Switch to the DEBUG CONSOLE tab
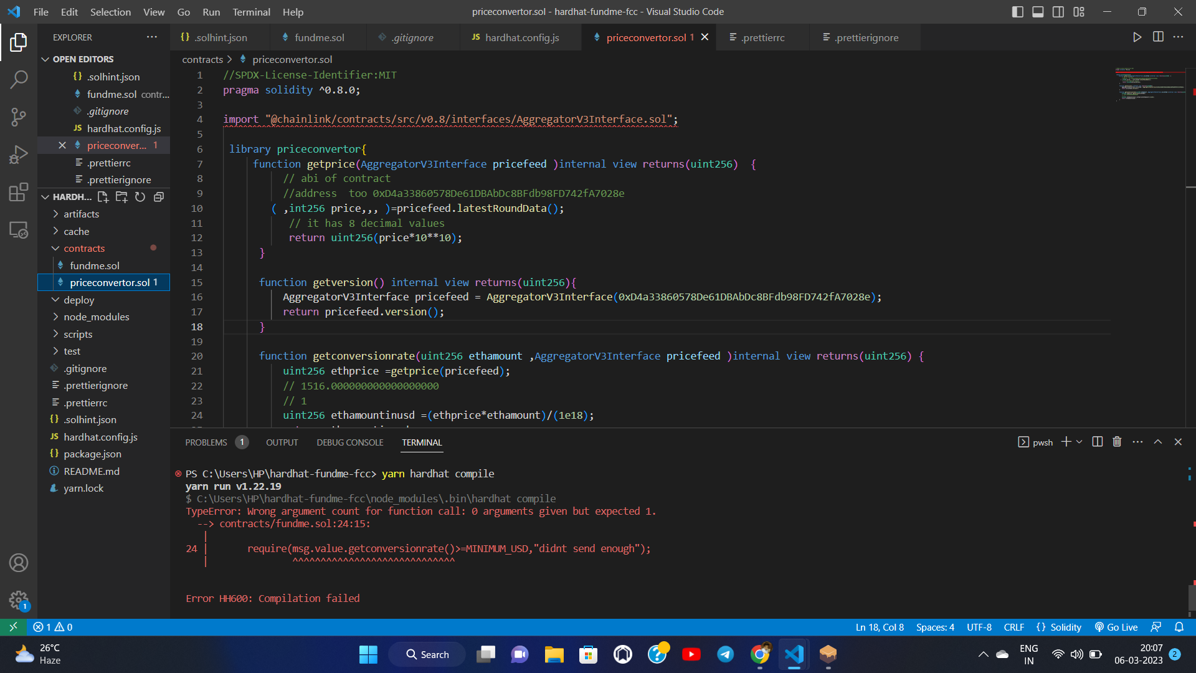1196x673 pixels. (349, 442)
